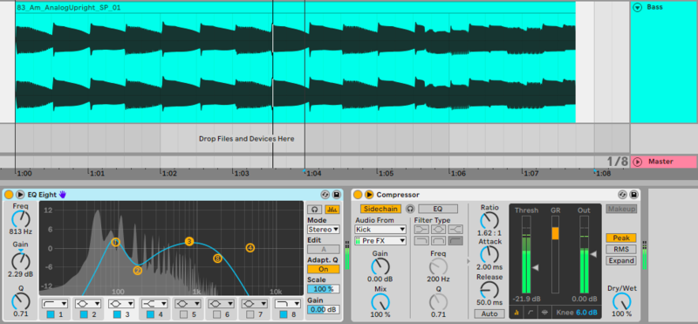
Task: Open band 4 filter type dropdown
Action: (154, 304)
